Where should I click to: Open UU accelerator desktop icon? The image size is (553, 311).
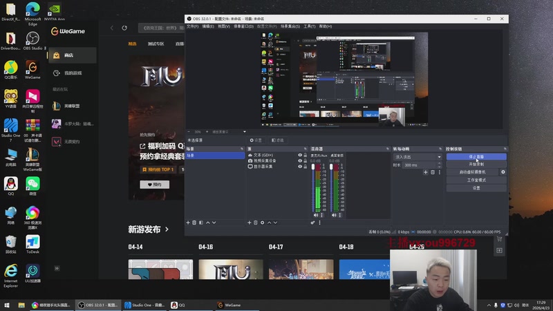click(32, 274)
